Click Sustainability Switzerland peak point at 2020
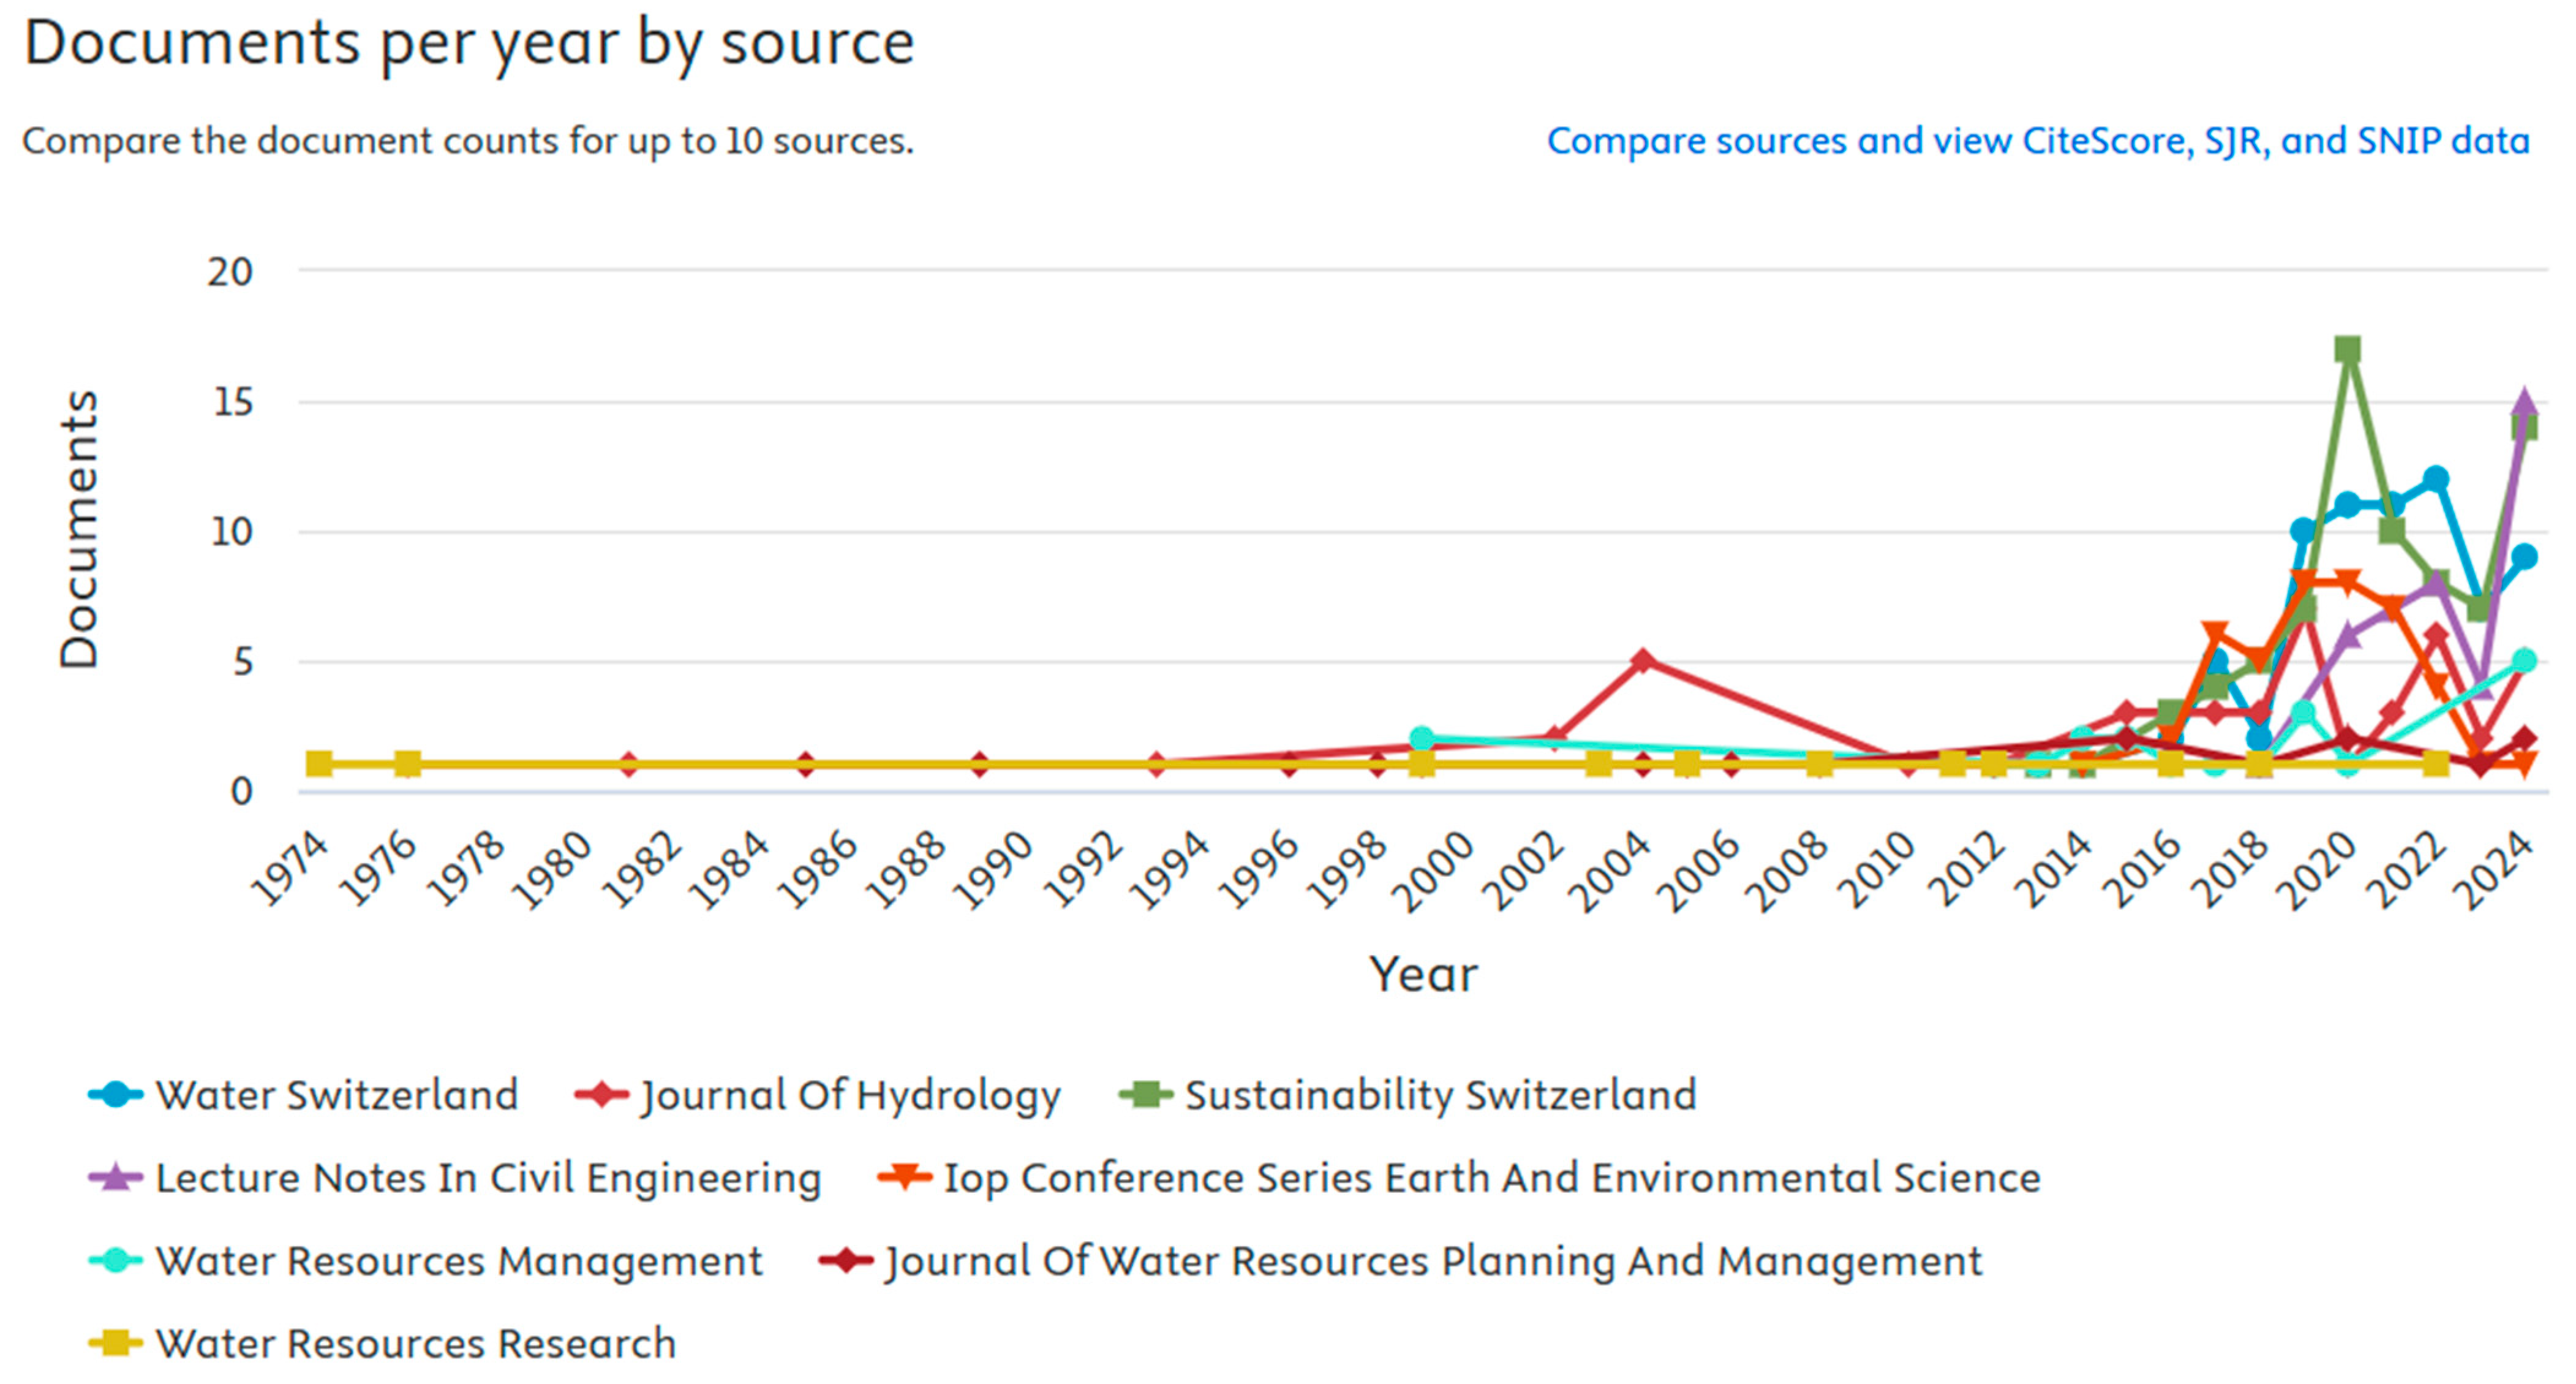2576x1384 pixels. (2347, 349)
